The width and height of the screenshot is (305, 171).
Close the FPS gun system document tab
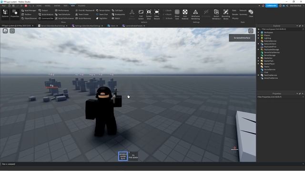click(33, 26)
